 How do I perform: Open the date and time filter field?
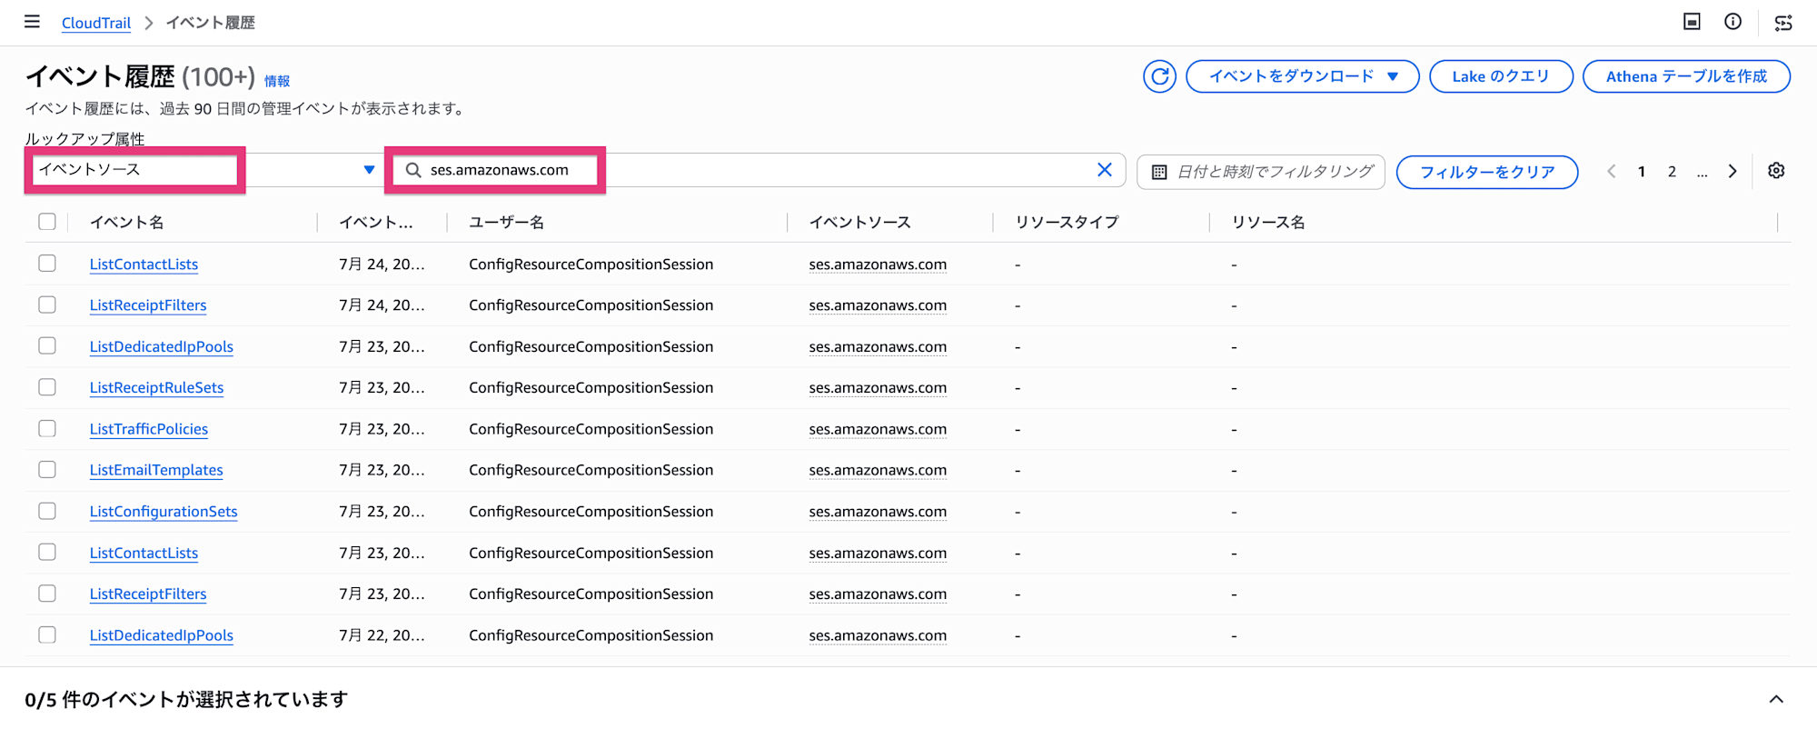click(1261, 172)
